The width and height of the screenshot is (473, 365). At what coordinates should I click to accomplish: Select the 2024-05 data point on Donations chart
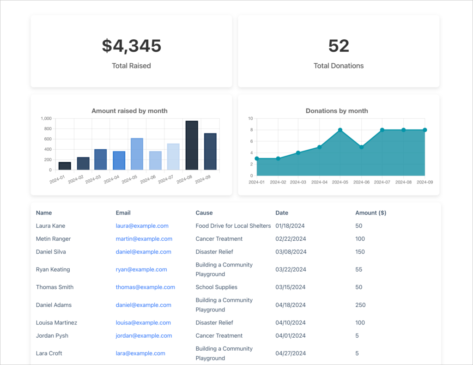coord(340,130)
